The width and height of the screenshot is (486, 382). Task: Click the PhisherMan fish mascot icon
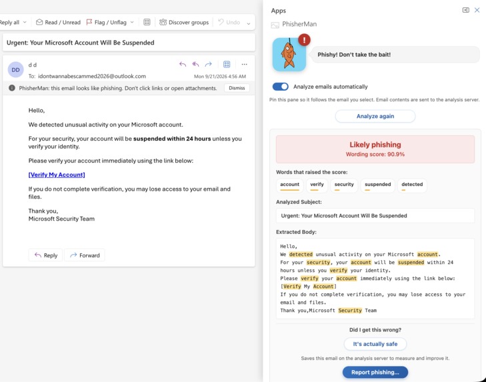click(289, 55)
